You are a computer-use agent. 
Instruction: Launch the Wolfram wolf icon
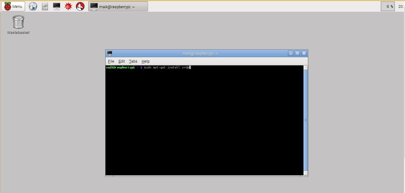pyautogui.click(x=80, y=6)
